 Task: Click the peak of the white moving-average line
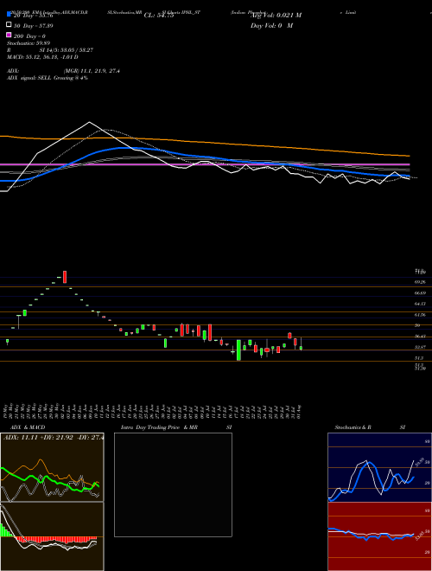pyautogui.click(x=89, y=122)
